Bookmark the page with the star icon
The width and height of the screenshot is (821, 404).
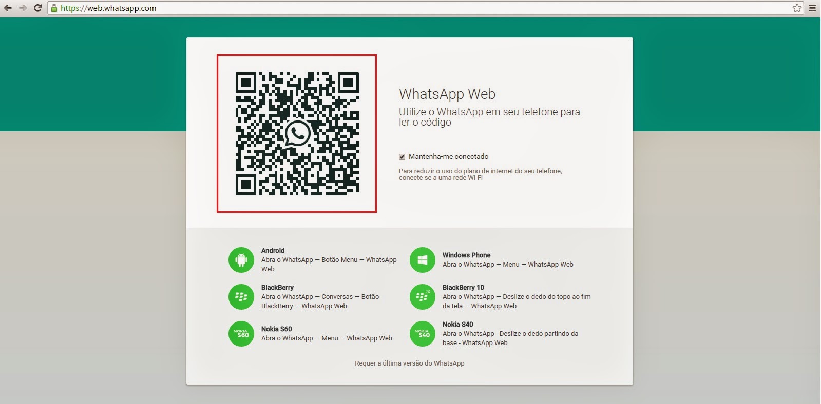(x=797, y=8)
